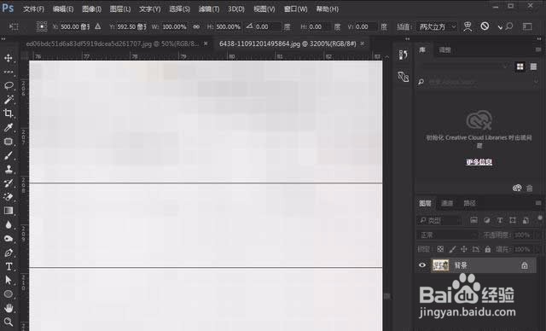Select the Eraser tool
Image resolution: width=546 pixels, height=331 pixels.
pyautogui.click(x=9, y=197)
